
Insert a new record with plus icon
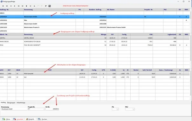(26, 6)
